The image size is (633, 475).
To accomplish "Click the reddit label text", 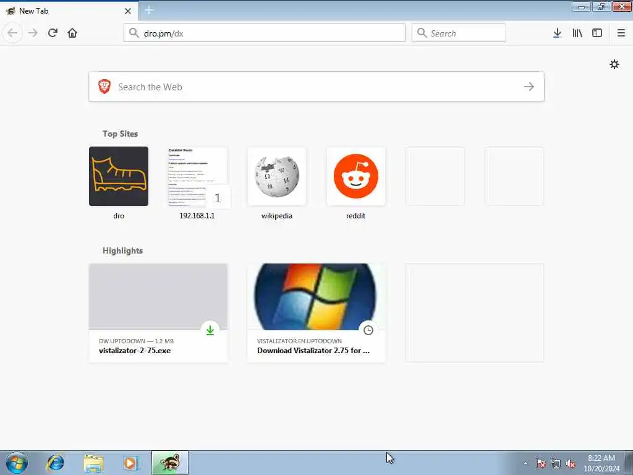I will 355,216.
